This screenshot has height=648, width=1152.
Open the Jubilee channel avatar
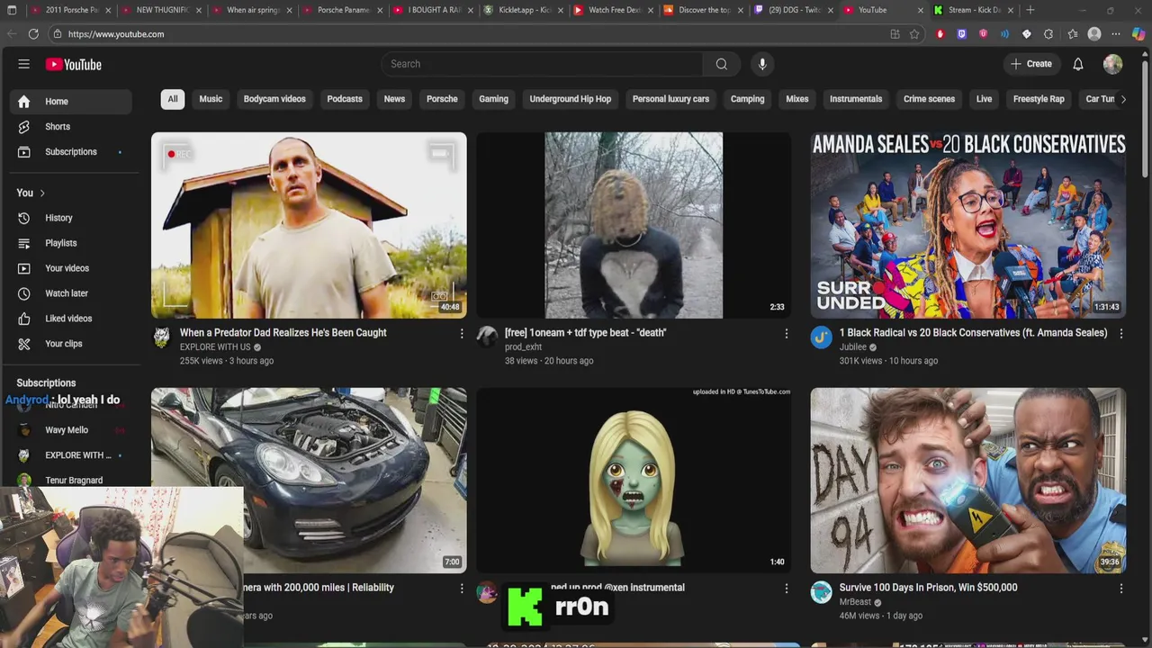pyautogui.click(x=821, y=337)
